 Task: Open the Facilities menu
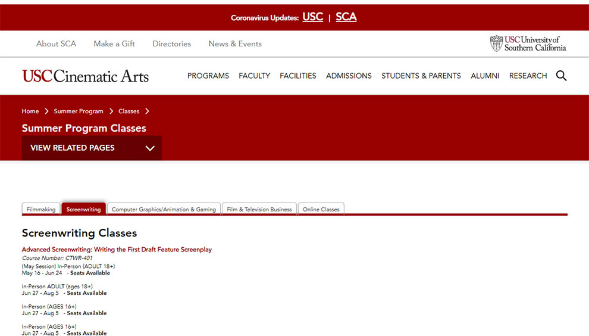tap(298, 76)
